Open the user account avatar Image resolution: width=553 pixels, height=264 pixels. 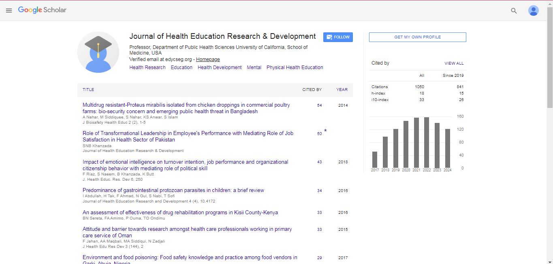click(533, 11)
